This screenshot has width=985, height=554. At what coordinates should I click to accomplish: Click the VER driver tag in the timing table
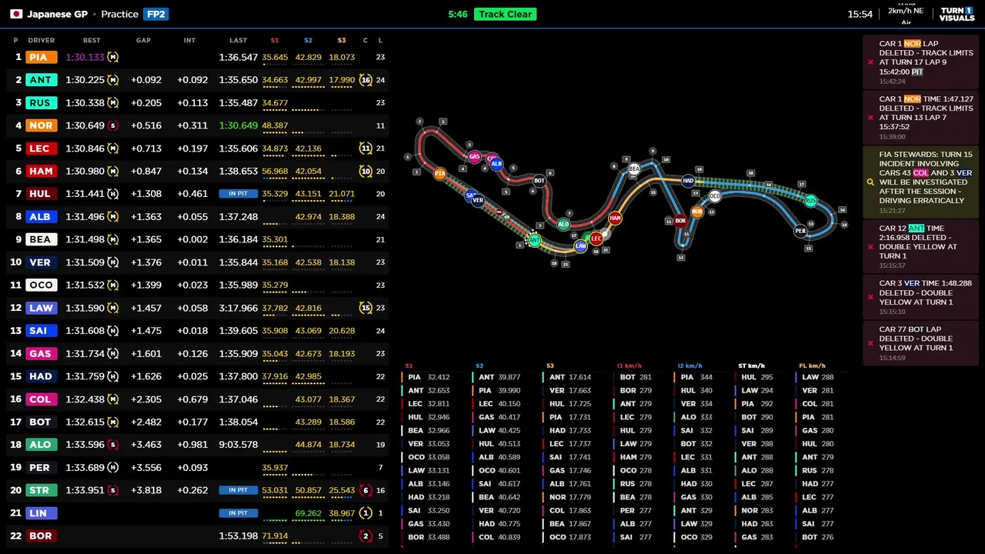[x=41, y=262]
